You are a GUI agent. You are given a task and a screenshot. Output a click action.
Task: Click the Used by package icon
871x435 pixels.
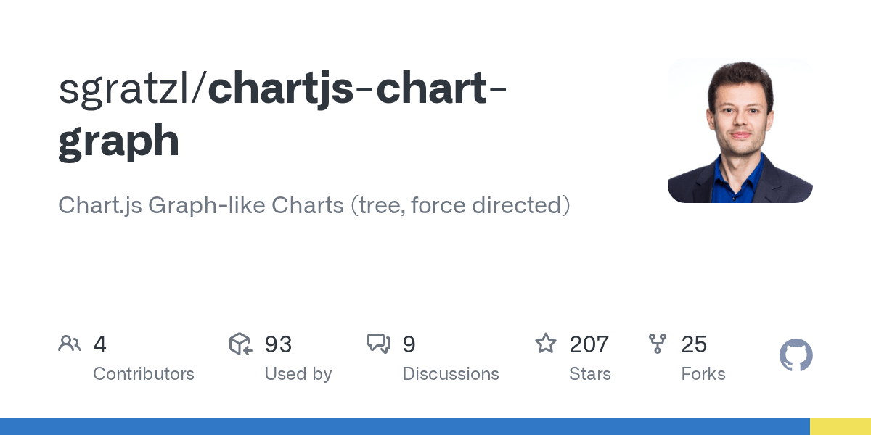click(240, 344)
